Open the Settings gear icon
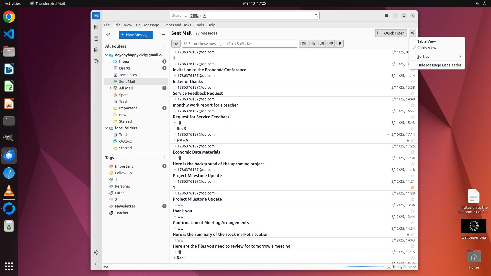The height and width of the screenshot is (276, 491). click(96, 252)
